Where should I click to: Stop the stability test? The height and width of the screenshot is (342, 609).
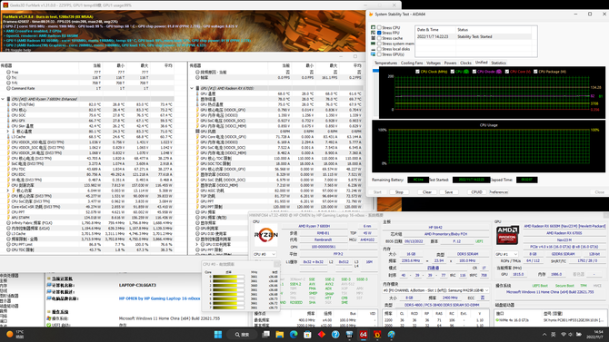[x=399, y=192]
